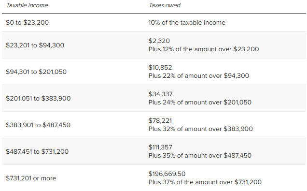Click the '$196,669.50' base tax amount
This screenshot has height=191, width=307.
click(x=167, y=174)
